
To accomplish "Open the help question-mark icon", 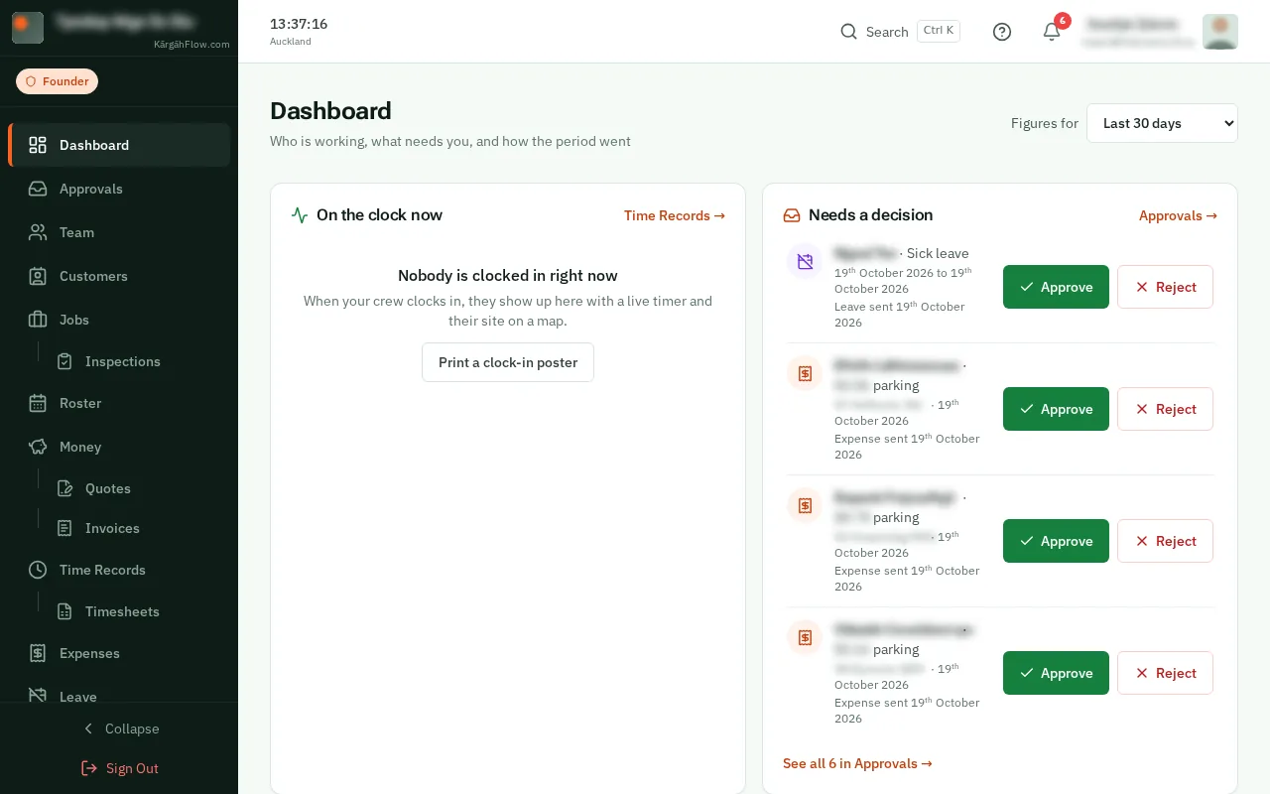I will (x=1002, y=32).
